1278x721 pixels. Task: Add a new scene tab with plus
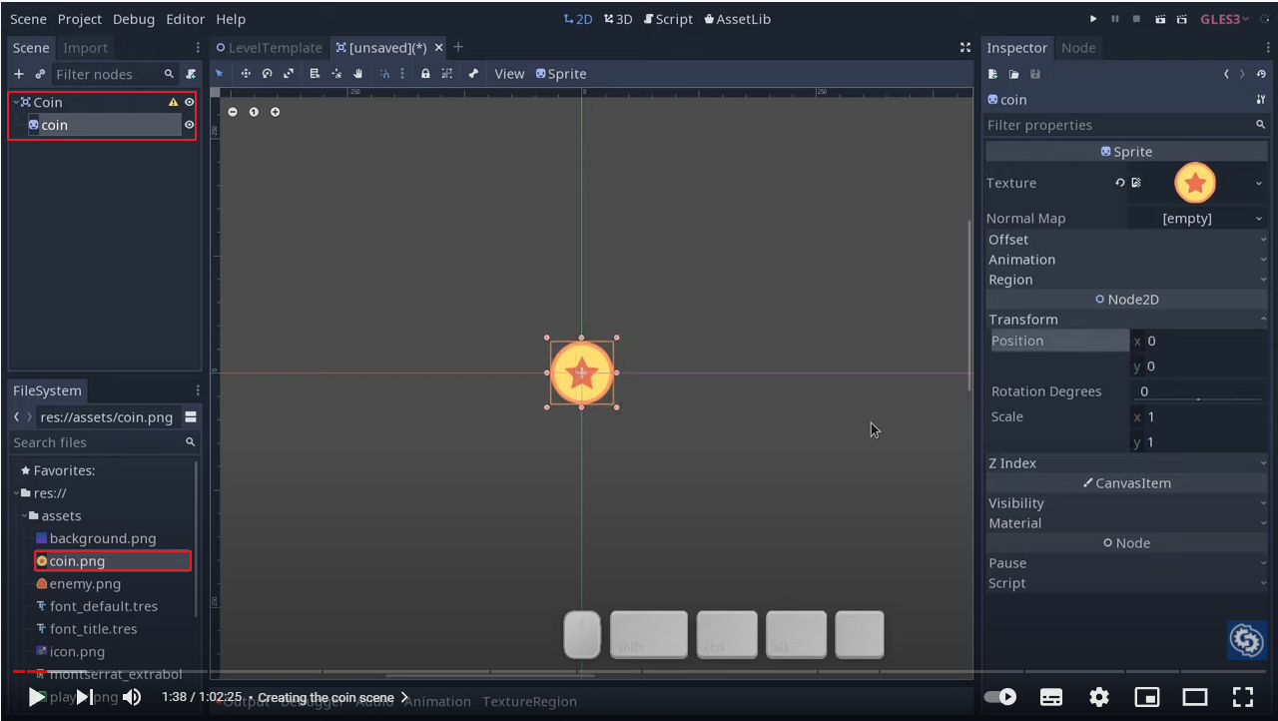click(x=458, y=47)
